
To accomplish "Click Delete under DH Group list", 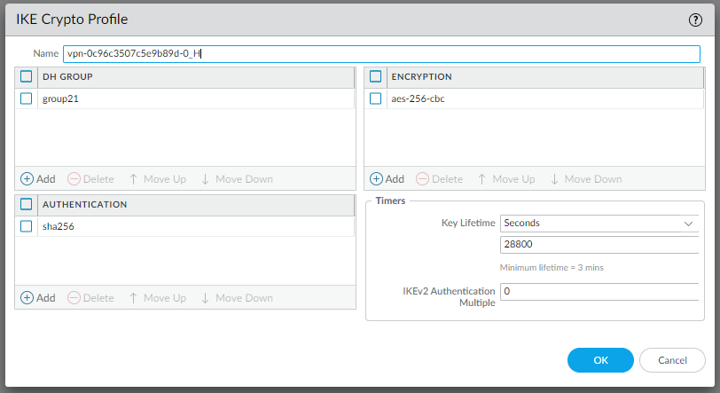I will point(90,179).
